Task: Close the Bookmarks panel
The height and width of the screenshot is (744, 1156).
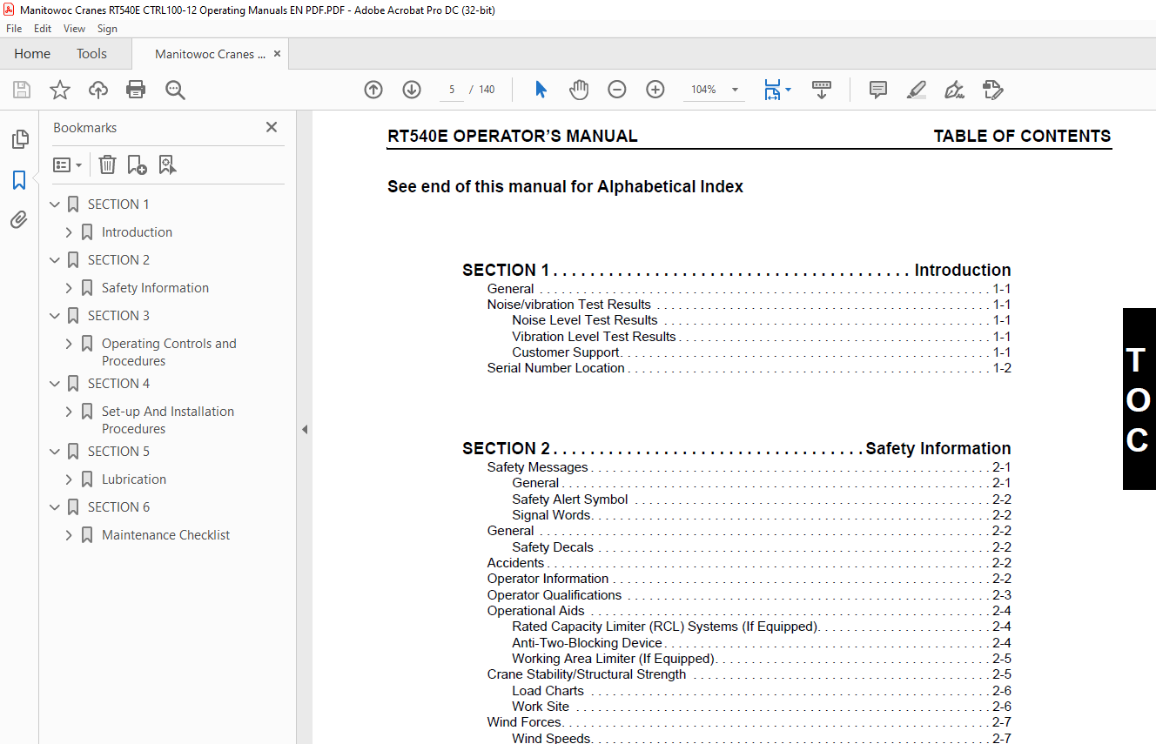Action: pos(272,127)
